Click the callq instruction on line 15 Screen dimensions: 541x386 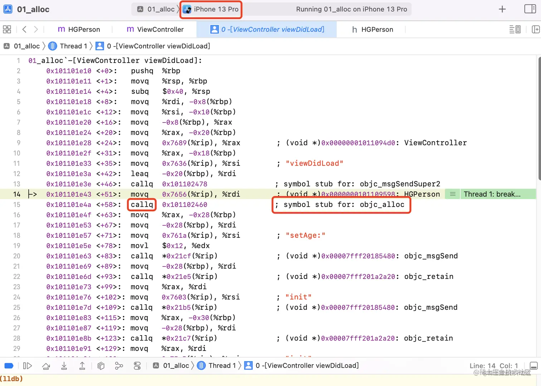[x=142, y=204]
